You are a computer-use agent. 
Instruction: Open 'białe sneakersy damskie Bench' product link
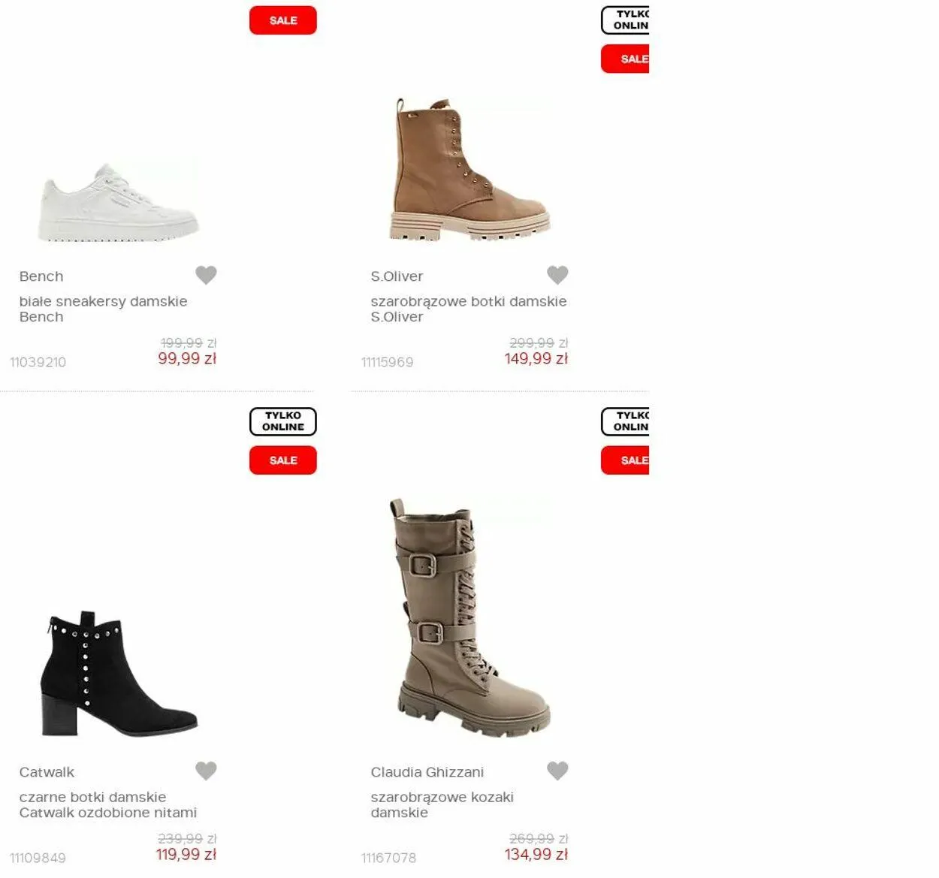click(x=104, y=309)
